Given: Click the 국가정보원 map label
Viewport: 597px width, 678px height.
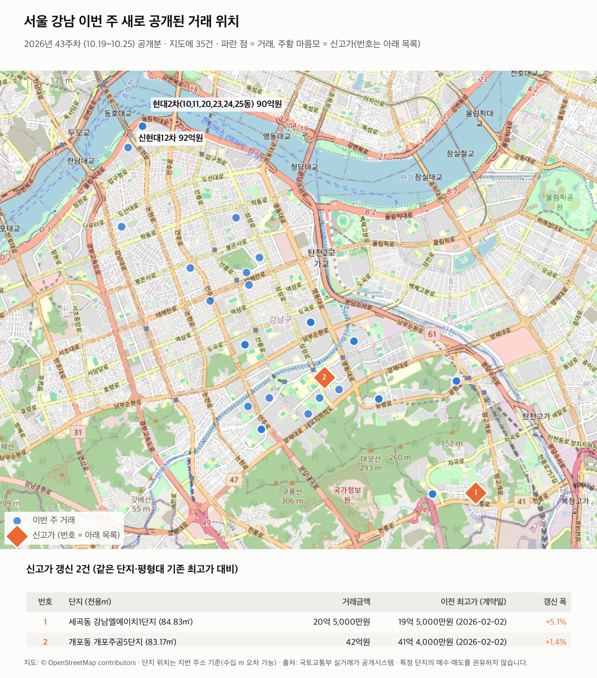Looking at the screenshot, I should (347, 494).
